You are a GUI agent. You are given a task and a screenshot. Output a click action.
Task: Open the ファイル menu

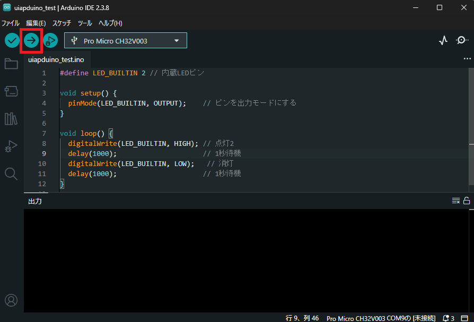11,23
